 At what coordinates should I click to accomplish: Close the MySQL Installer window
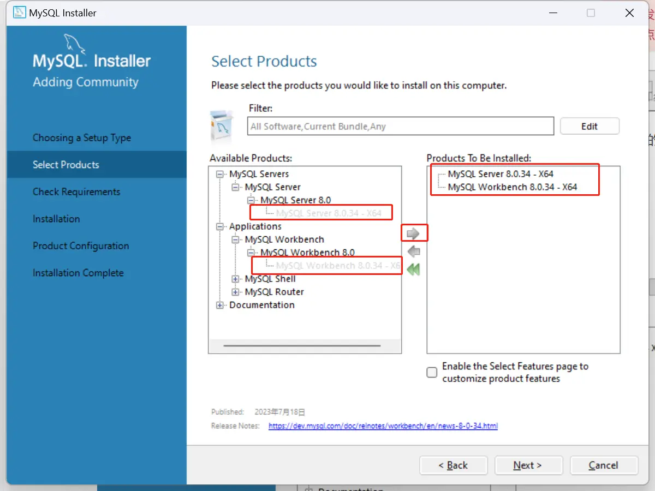click(629, 13)
